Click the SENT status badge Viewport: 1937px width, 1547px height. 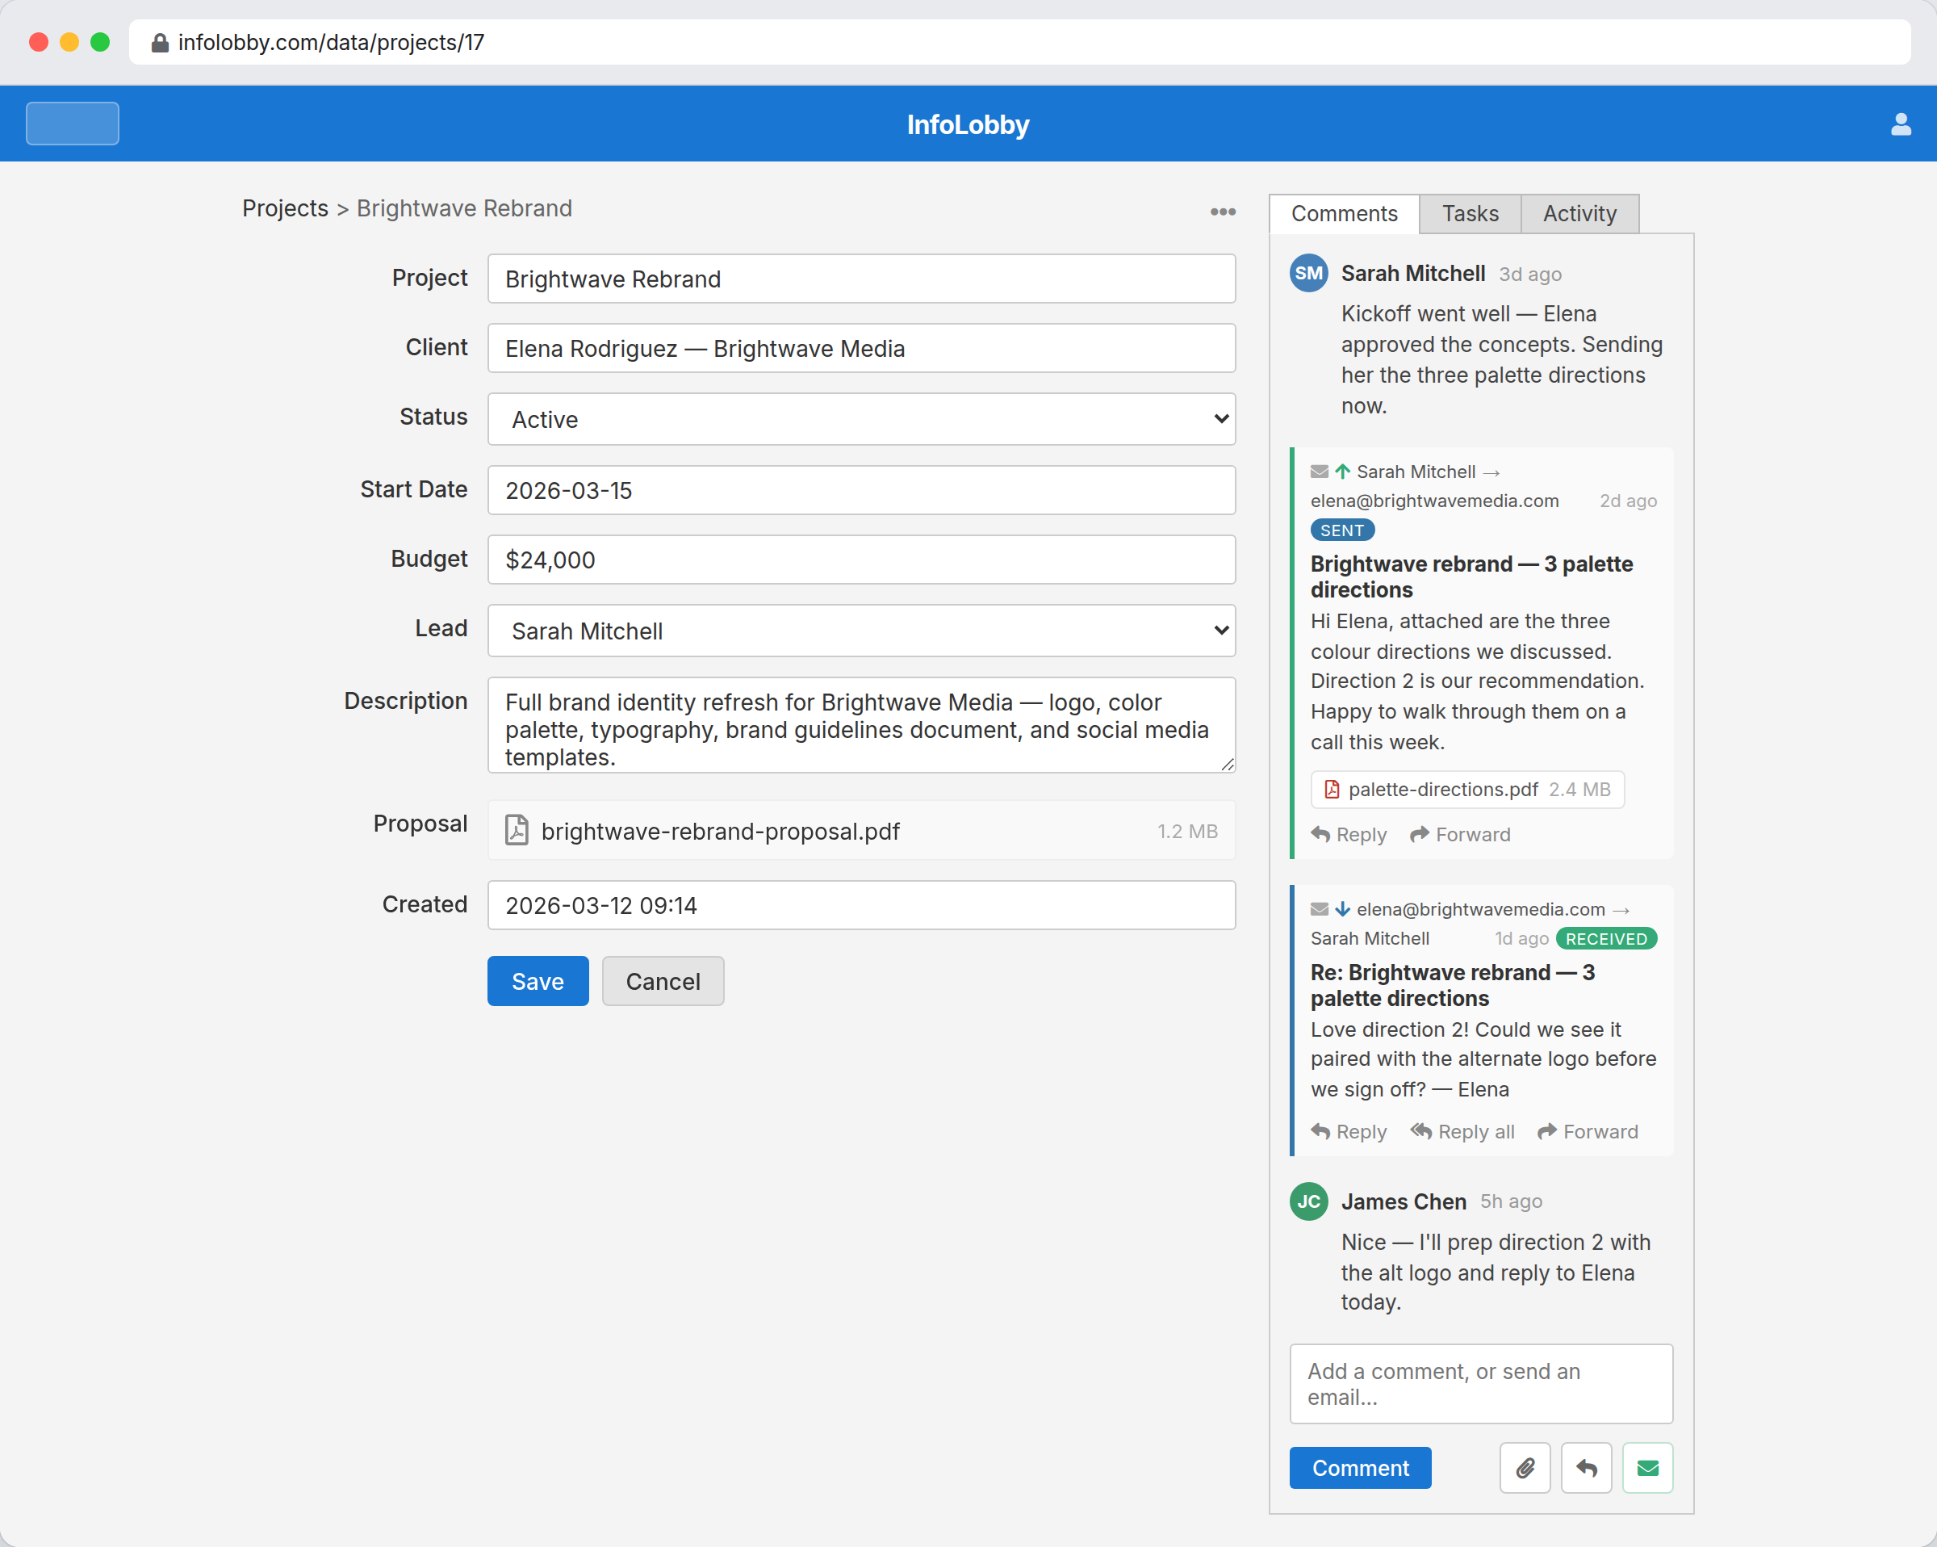1342,530
